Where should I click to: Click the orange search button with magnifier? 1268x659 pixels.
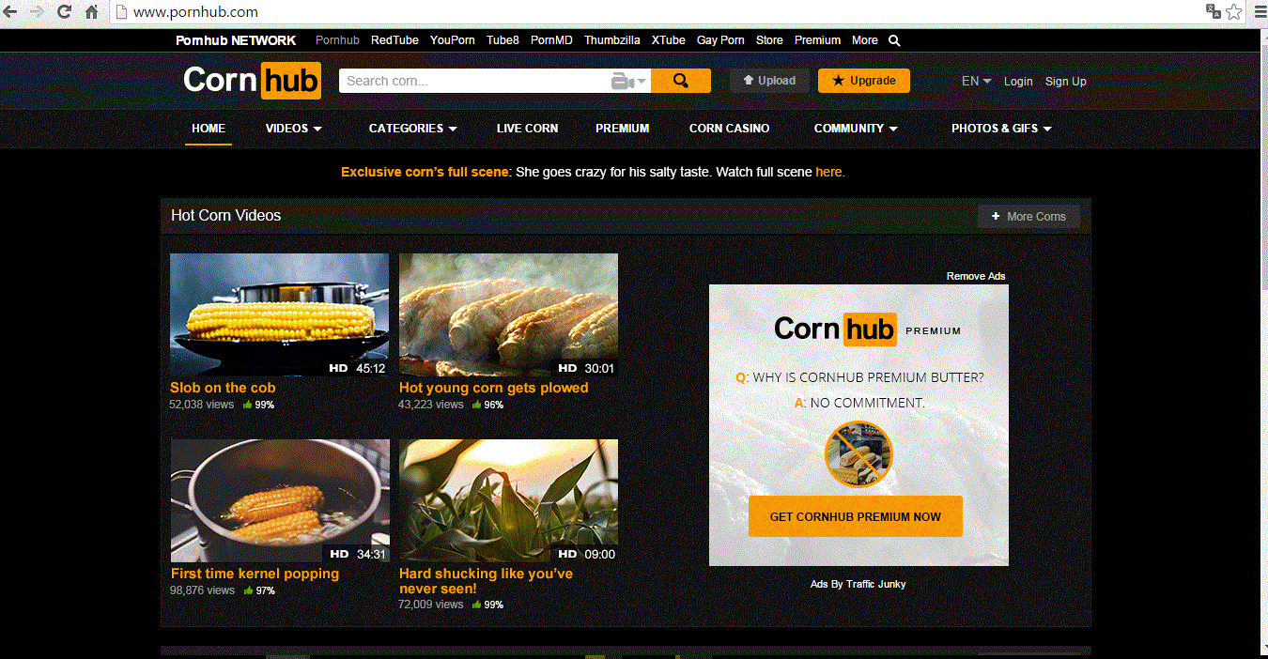point(681,81)
